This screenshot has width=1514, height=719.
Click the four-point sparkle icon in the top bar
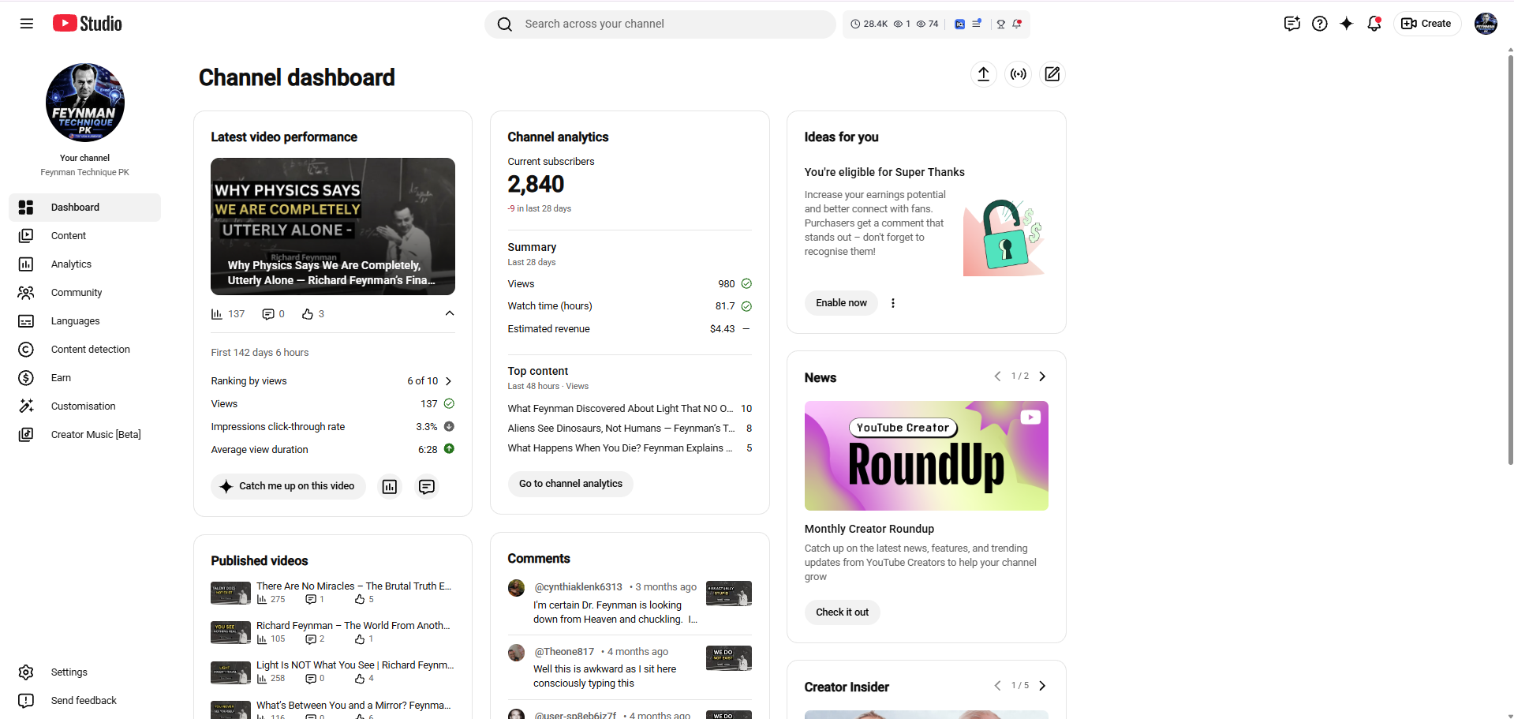(1347, 24)
